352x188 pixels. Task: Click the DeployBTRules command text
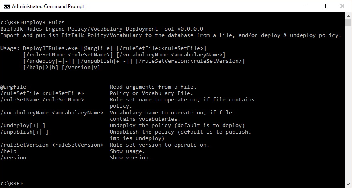pyautogui.click(x=44, y=23)
